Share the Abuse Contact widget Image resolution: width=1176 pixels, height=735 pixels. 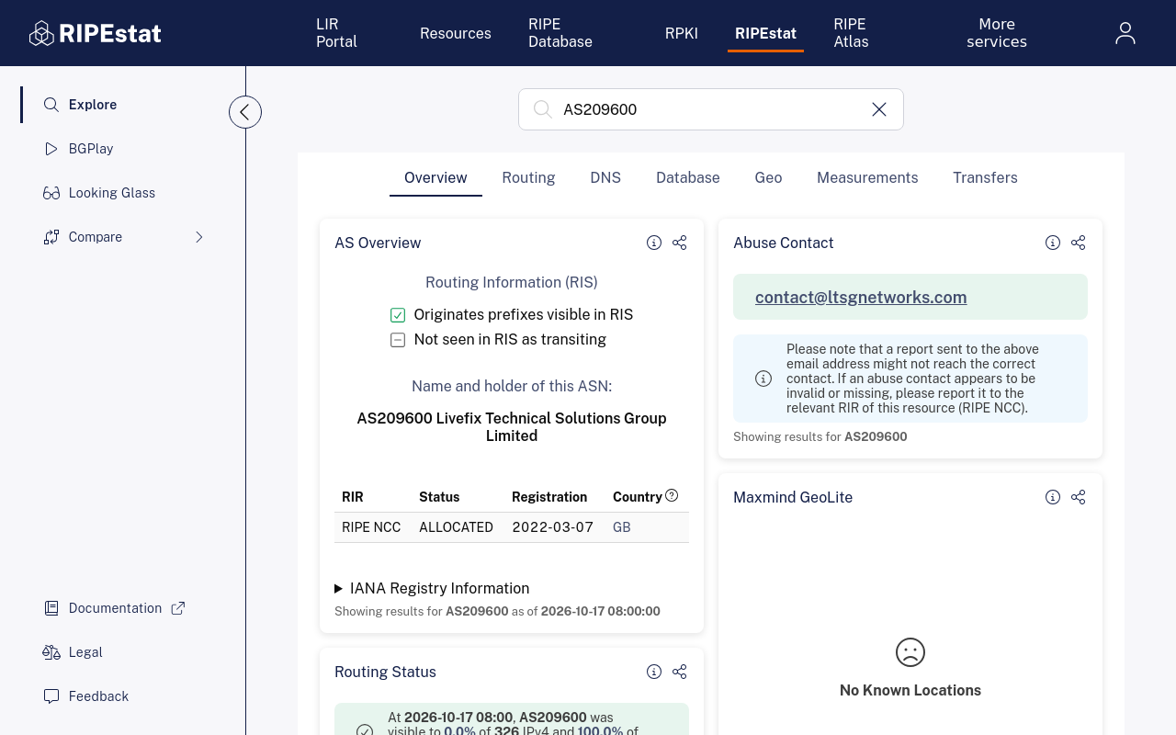[1079, 243]
